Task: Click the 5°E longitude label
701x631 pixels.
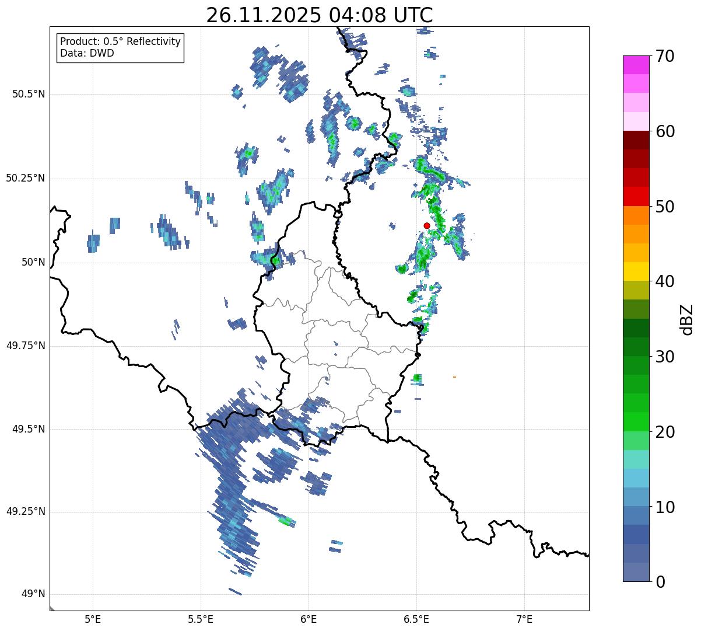Action: [93, 619]
